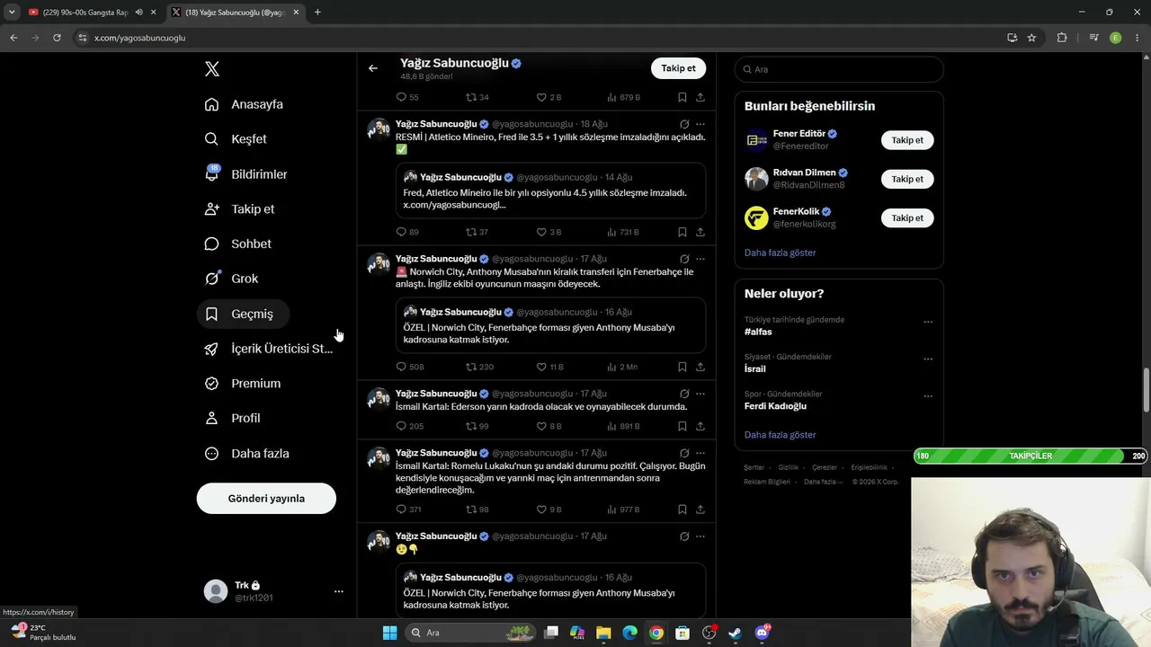The width and height of the screenshot is (1151, 647).
Task: Click the page vertical scrollbar thumb
Action: pyautogui.click(x=1146, y=388)
